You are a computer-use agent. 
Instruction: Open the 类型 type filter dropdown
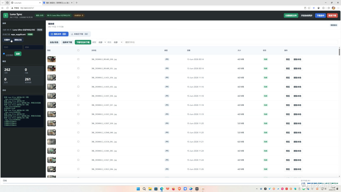click(x=102, y=42)
